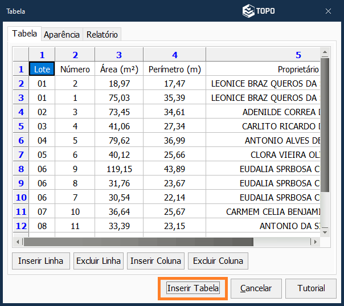Cancel the table dialog

pos(256,288)
